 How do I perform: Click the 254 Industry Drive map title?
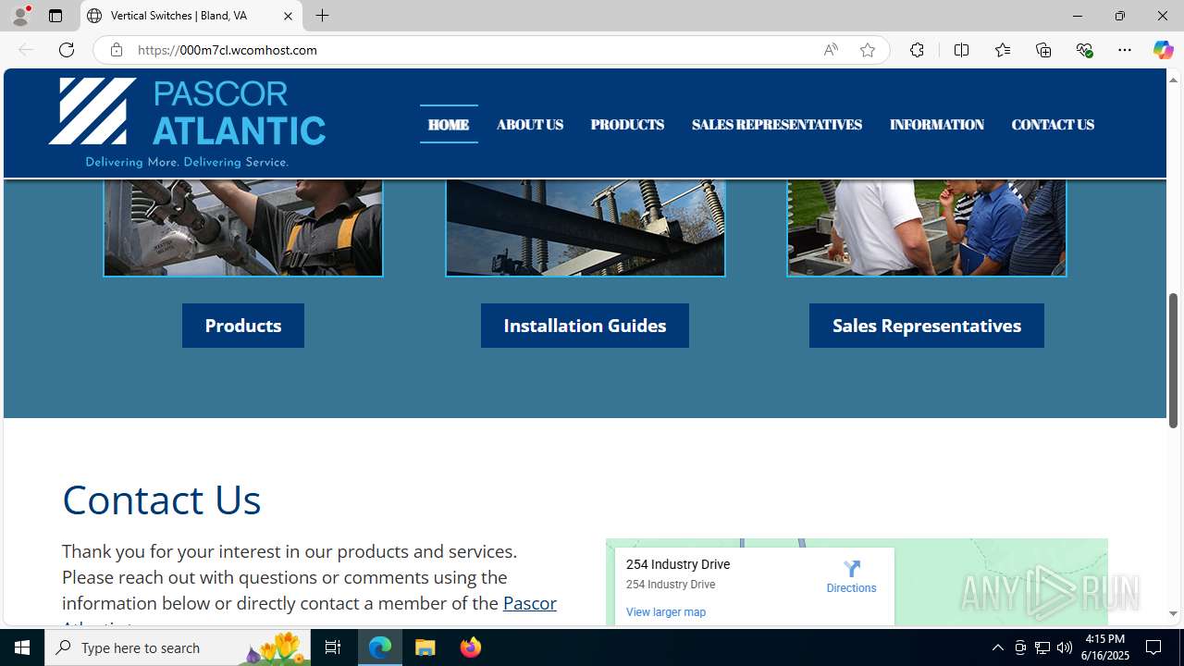point(678,564)
